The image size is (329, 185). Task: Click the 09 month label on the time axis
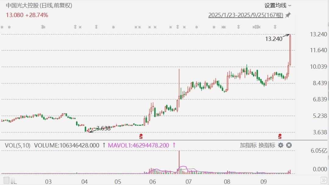coord(264,182)
